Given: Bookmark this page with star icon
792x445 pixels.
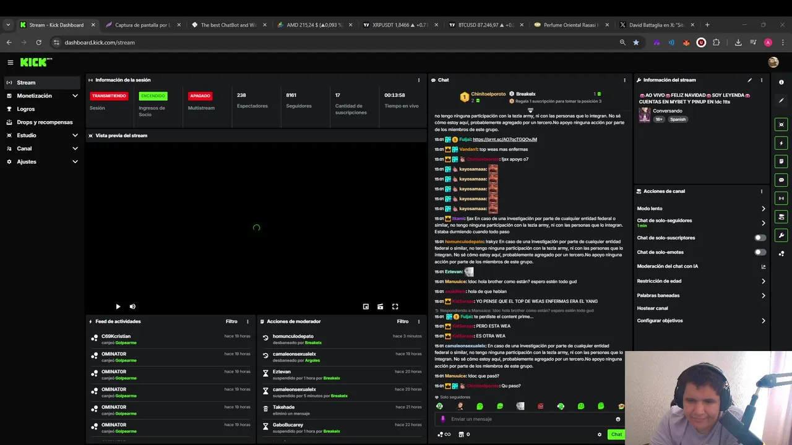Looking at the screenshot, I should pos(636,43).
